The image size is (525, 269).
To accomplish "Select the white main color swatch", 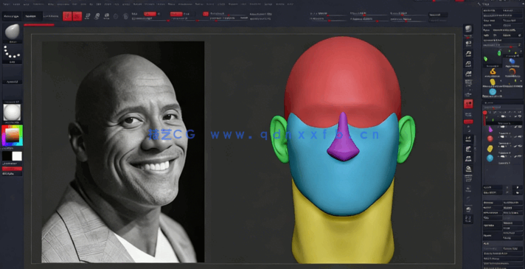I will (x=17, y=156).
